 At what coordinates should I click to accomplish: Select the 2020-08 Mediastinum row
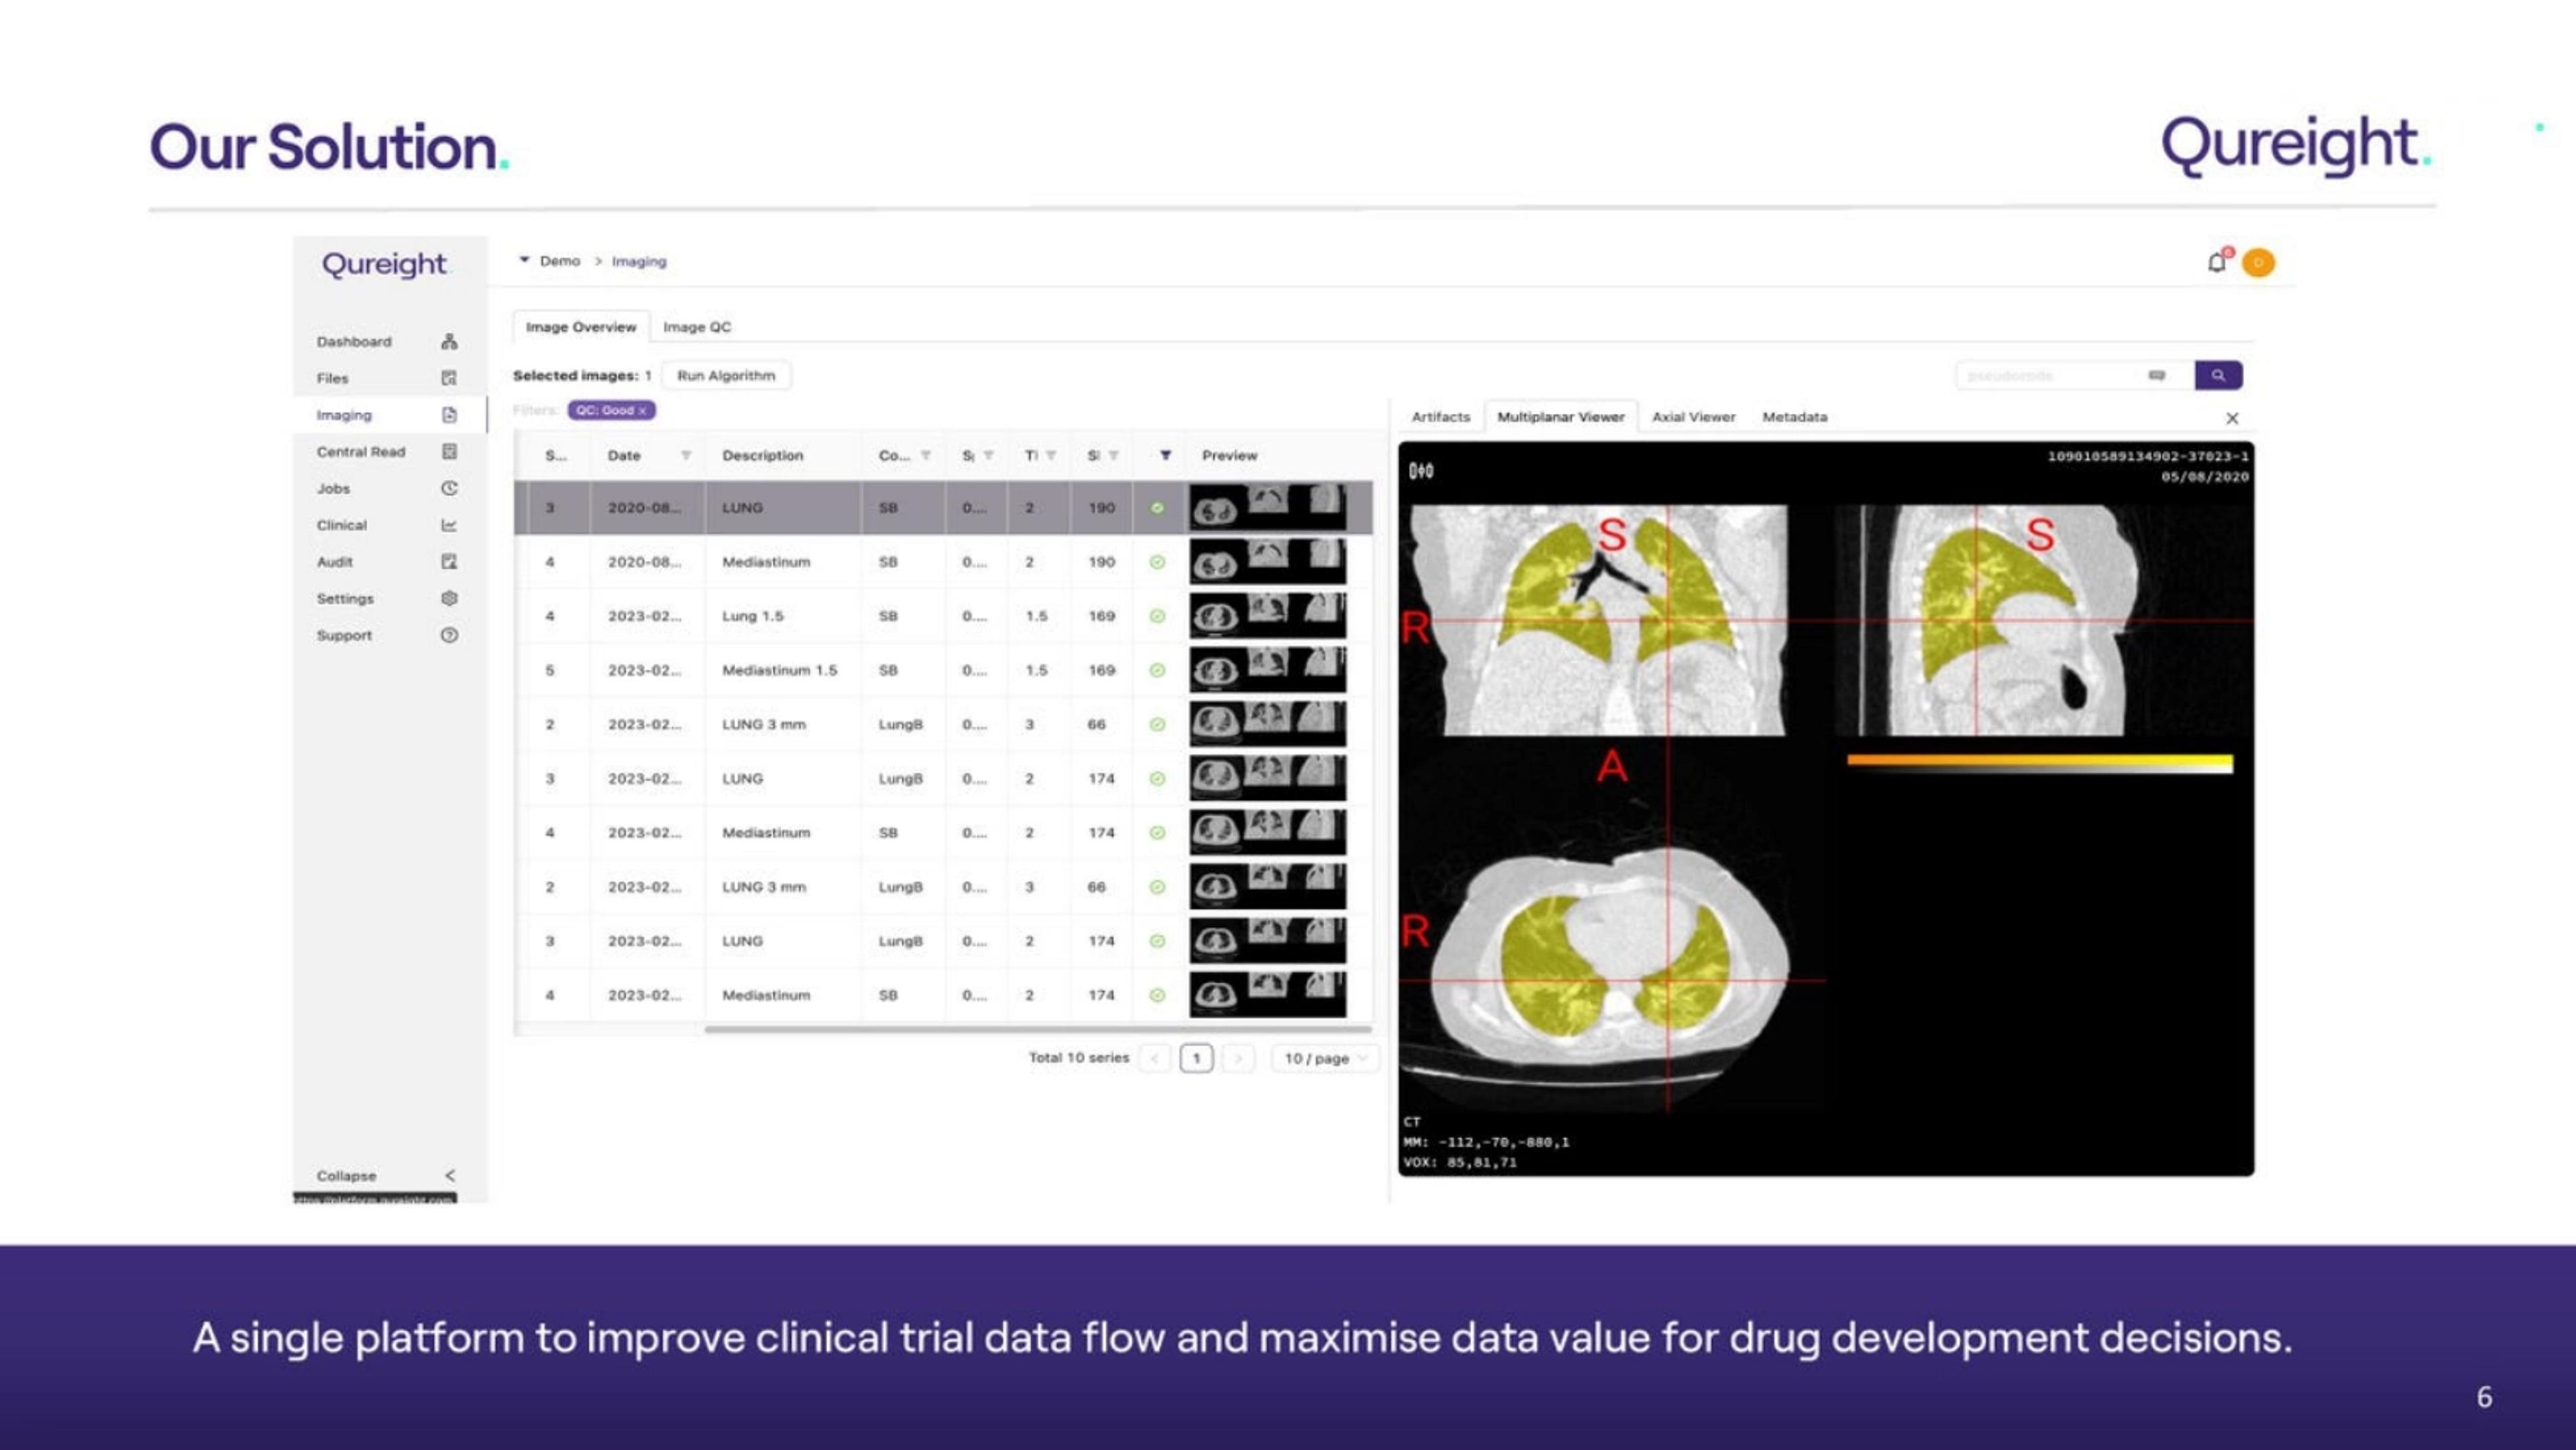pyautogui.click(x=943, y=562)
